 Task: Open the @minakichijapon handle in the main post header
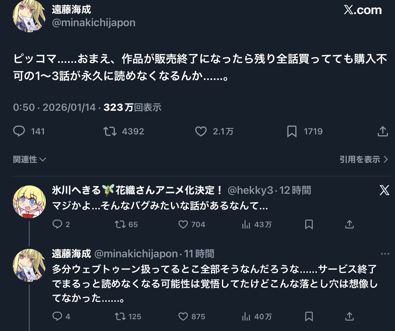point(93,23)
